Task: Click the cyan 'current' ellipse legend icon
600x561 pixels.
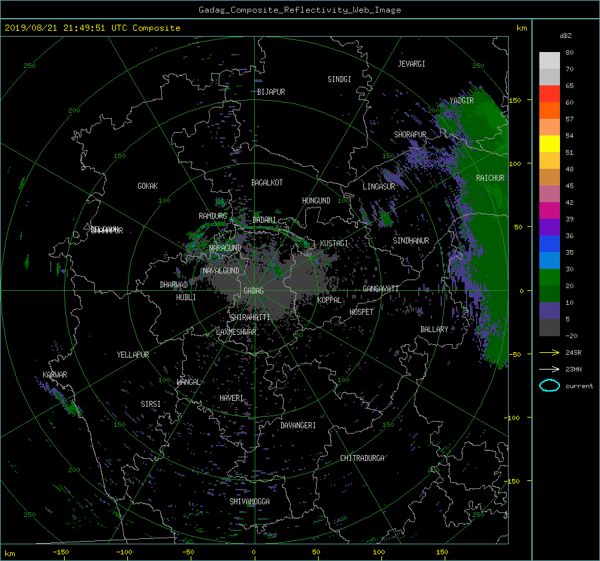Action: [x=549, y=386]
